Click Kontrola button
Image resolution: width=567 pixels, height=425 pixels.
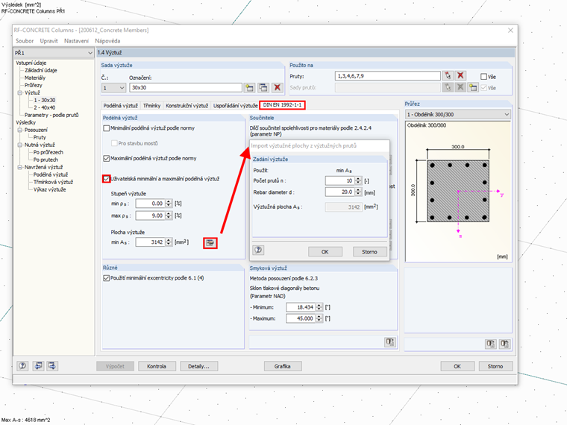157,366
